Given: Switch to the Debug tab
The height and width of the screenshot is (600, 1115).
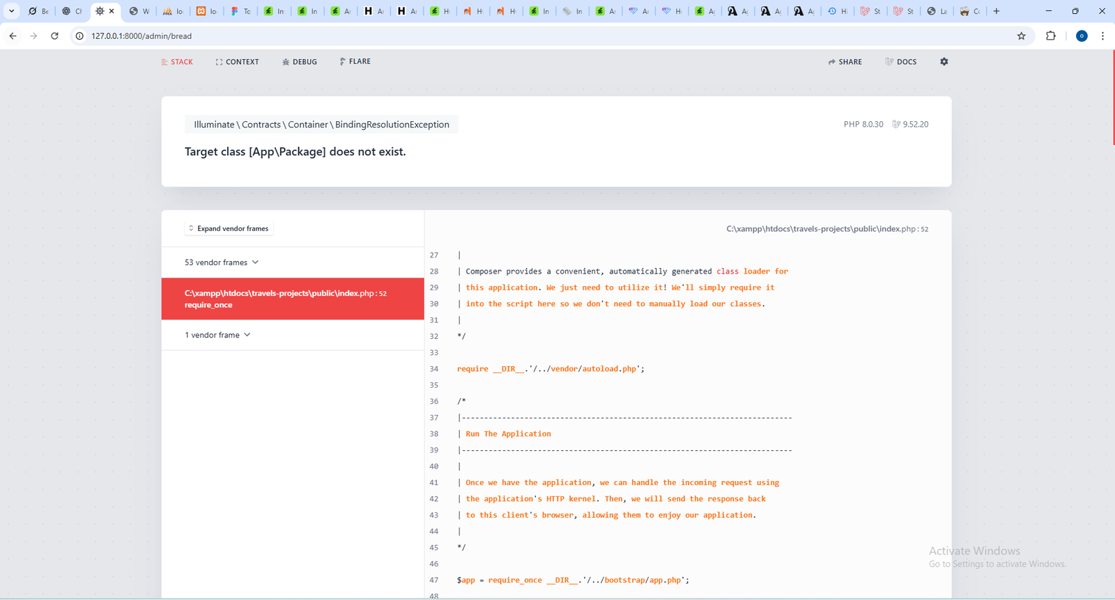Looking at the screenshot, I should pyautogui.click(x=300, y=62).
